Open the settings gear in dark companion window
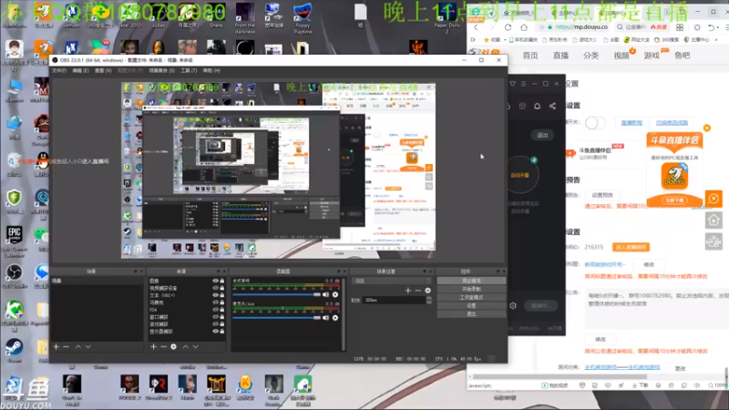 [513, 306]
